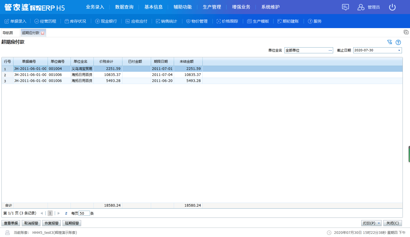410x237 pixels.
Task: Sort by 单据编号 column header
Action: point(30,62)
